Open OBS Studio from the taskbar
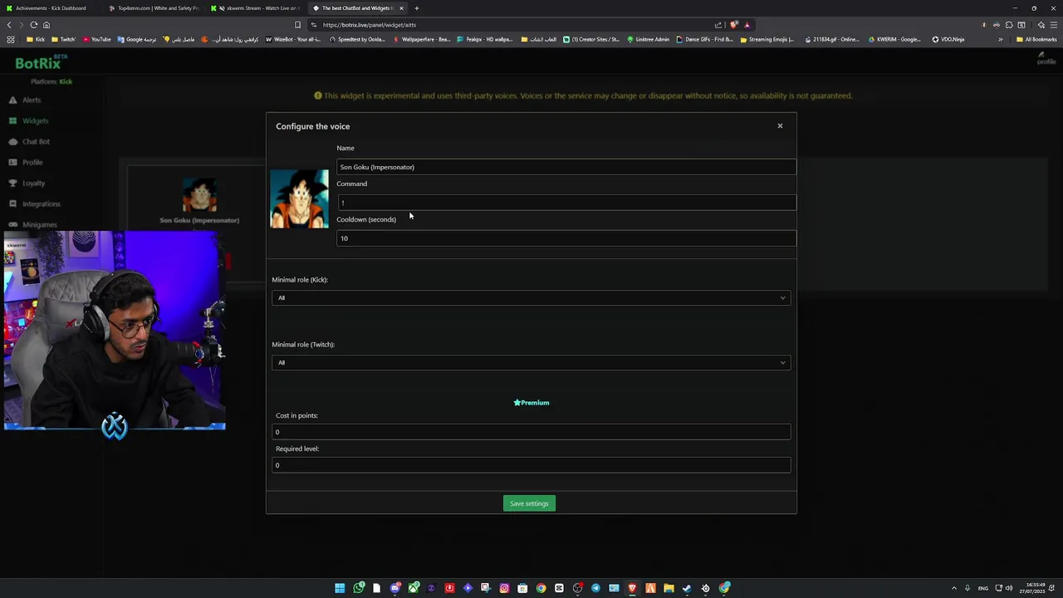 click(577, 588)
